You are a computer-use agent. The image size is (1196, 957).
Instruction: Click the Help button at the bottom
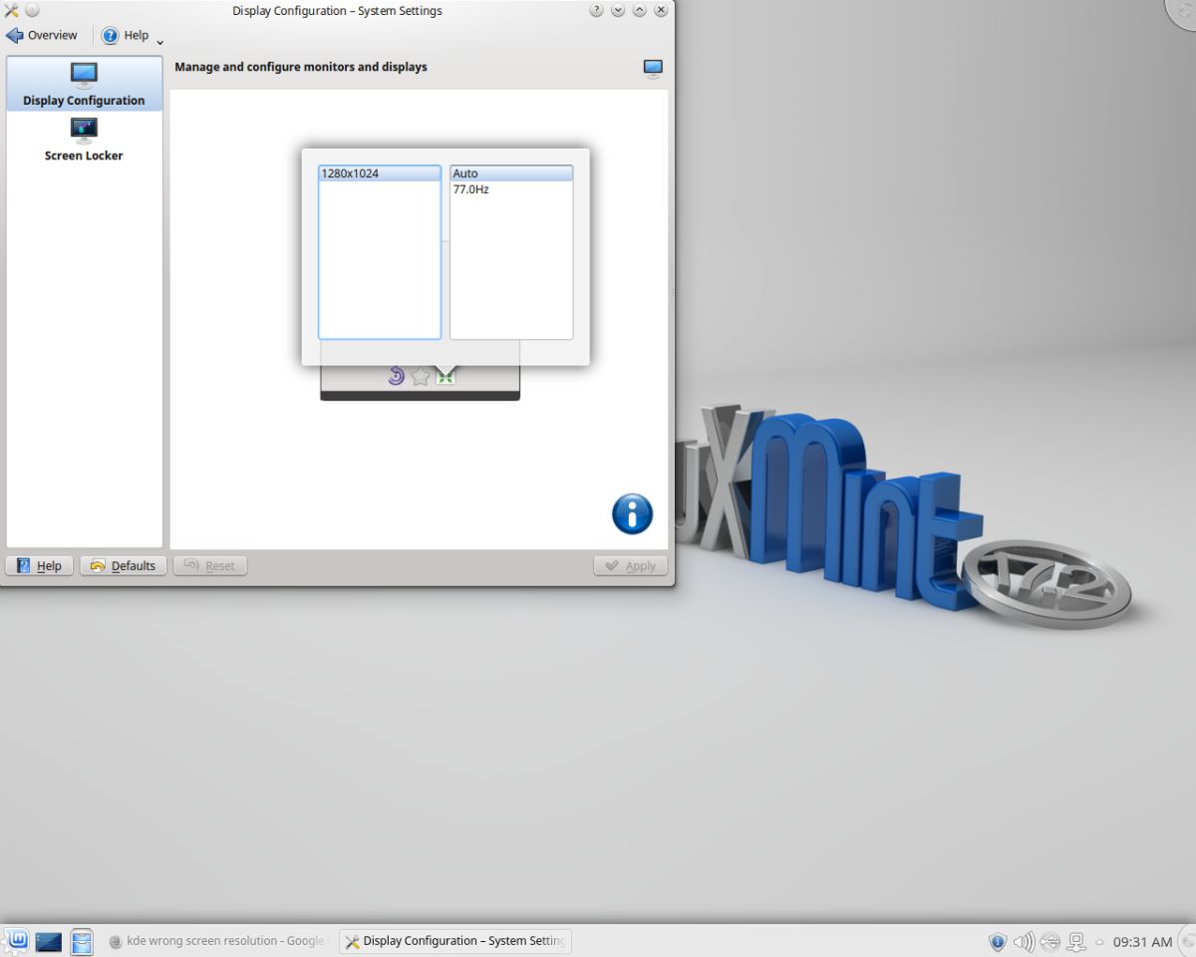[40, 565]
